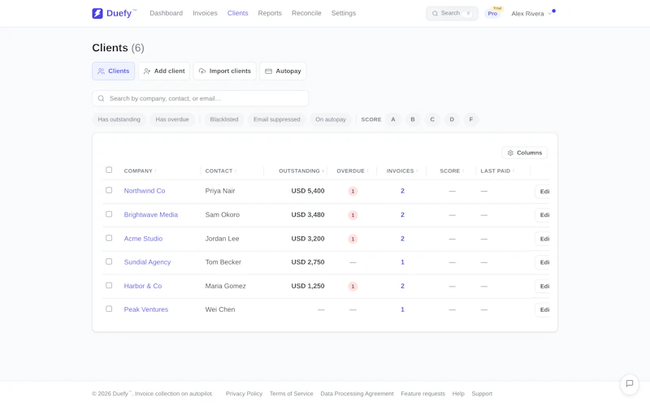Open the Columns chooser

pos(524,153)
